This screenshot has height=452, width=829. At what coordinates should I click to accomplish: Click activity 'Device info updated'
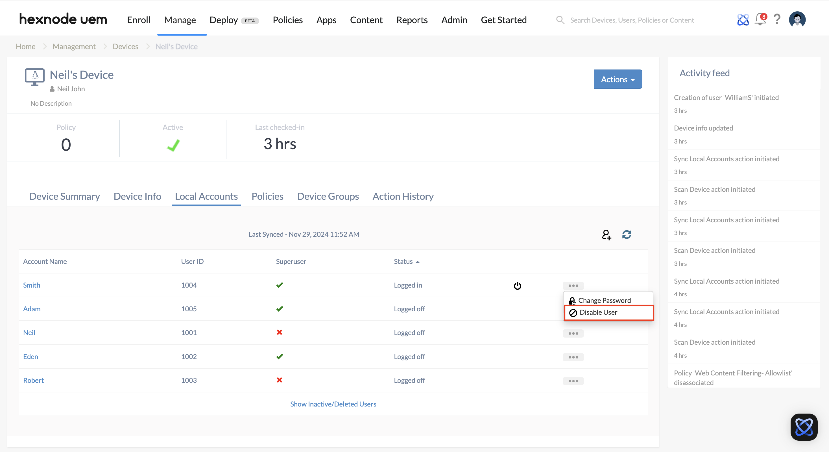pyautogui.click(x=703, y=128)
